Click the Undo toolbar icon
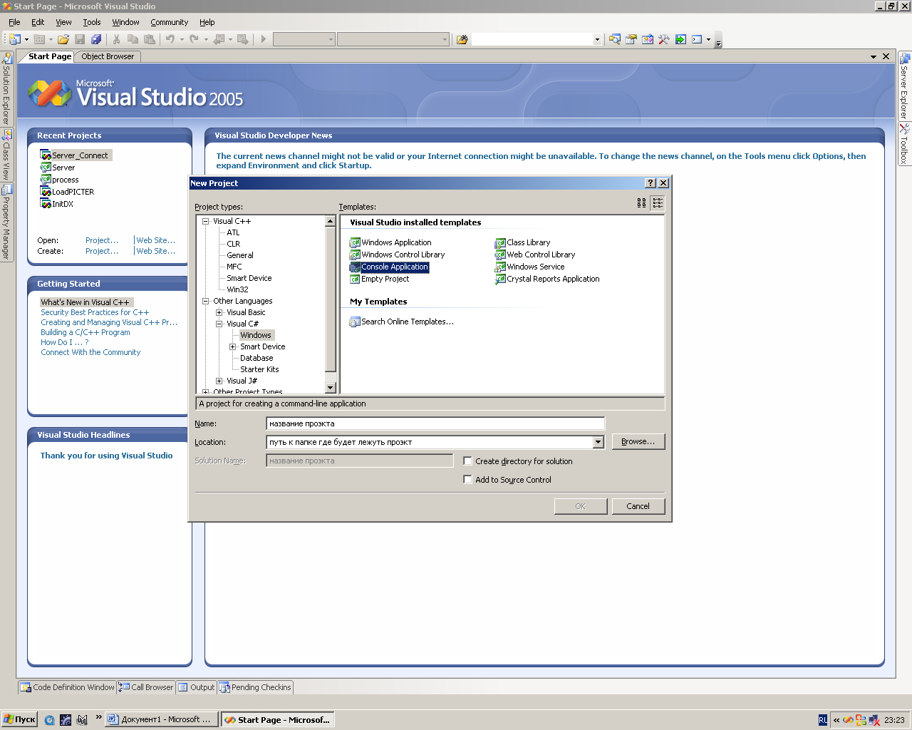912x730 pixels. (x=170, y=39)
